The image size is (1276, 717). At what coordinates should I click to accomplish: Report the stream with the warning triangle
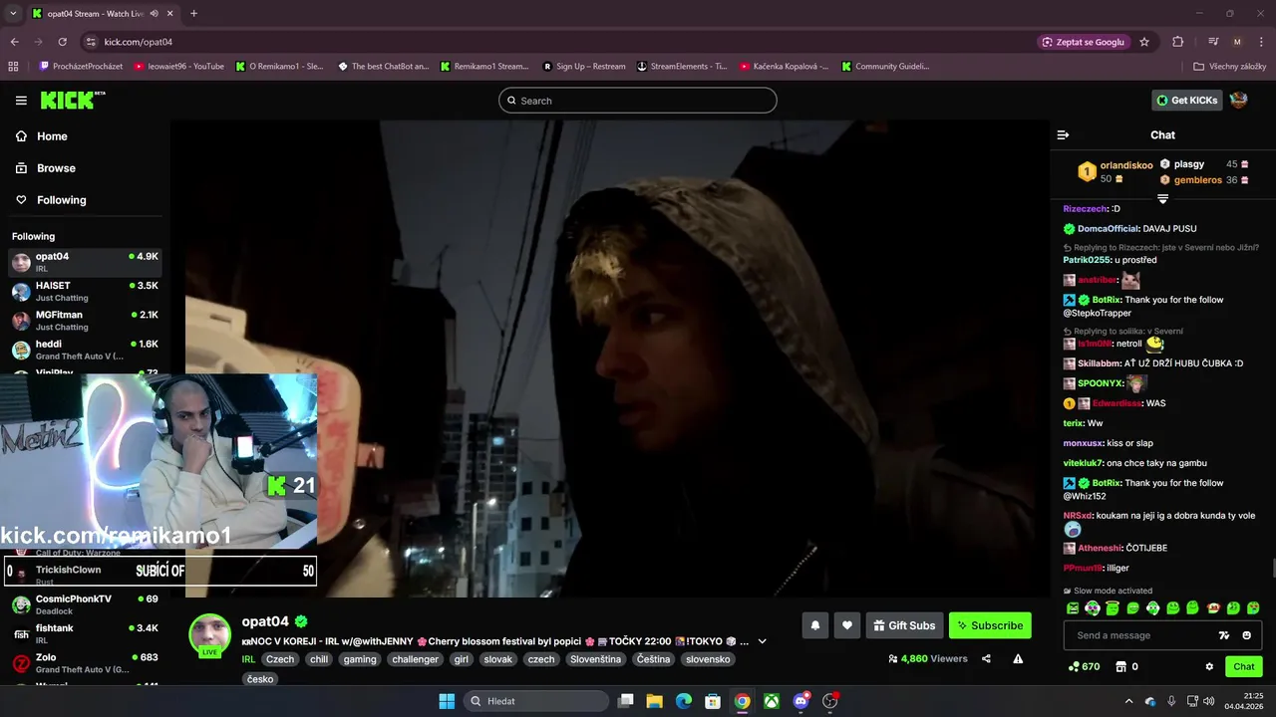click(1018, 658)
